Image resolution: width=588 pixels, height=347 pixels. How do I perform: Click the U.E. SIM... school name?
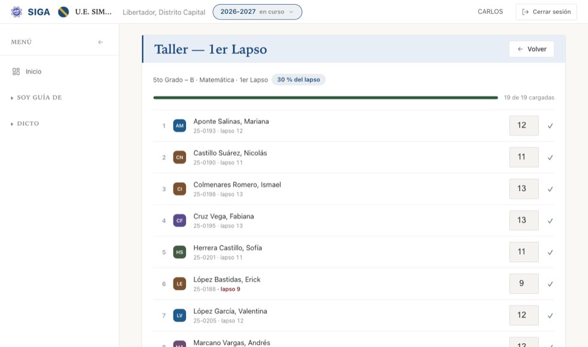point(94,12)
